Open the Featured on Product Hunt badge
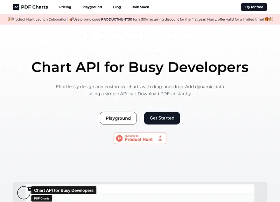 pyautogui.click(x=140, y=138)
